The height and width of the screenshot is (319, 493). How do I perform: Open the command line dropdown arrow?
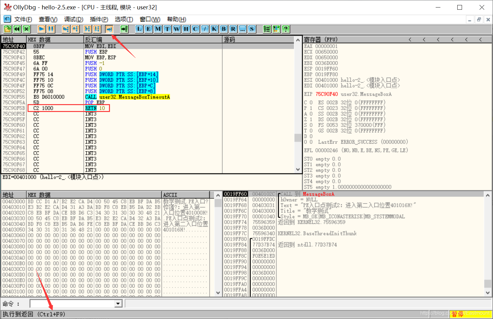click(x=118, y=303)
